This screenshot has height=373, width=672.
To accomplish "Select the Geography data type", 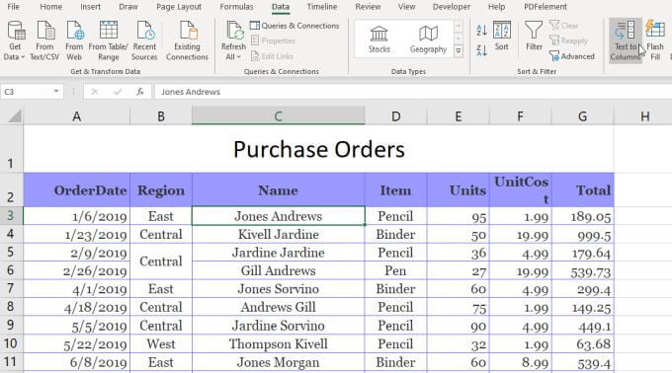I will [x=428, y=39].
